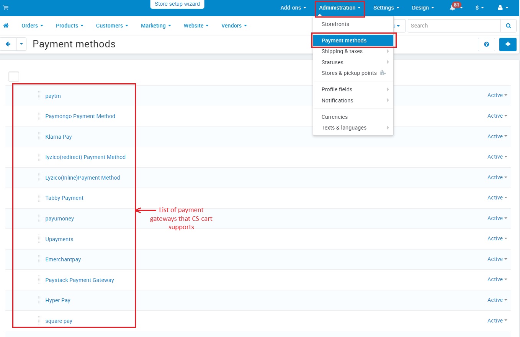Viewport: 520px width, 337px height.
Task: Expand Shipping & taxes submenu
Action: [353, 51]
